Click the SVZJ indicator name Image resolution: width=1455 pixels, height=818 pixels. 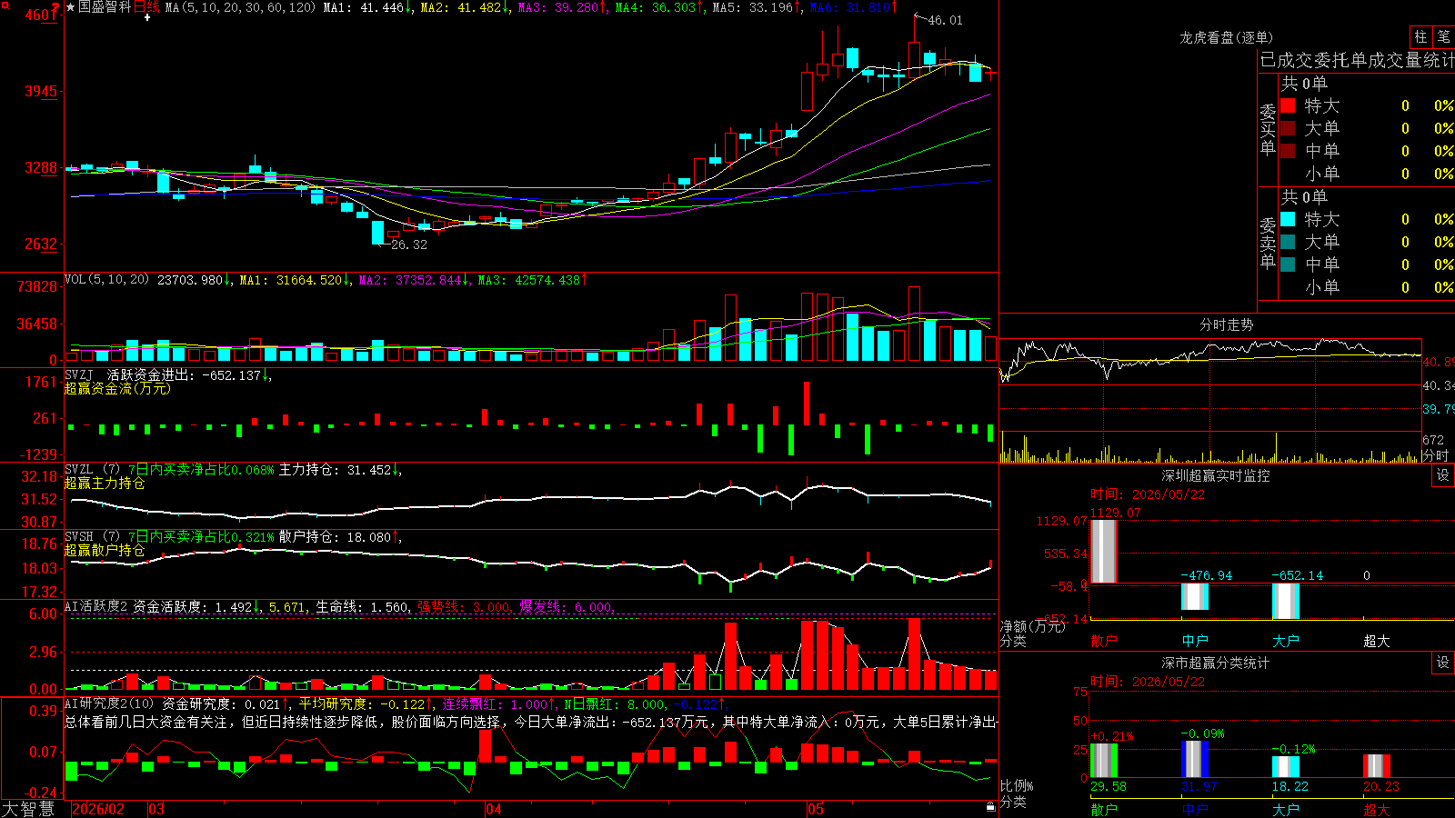point(79,374)
